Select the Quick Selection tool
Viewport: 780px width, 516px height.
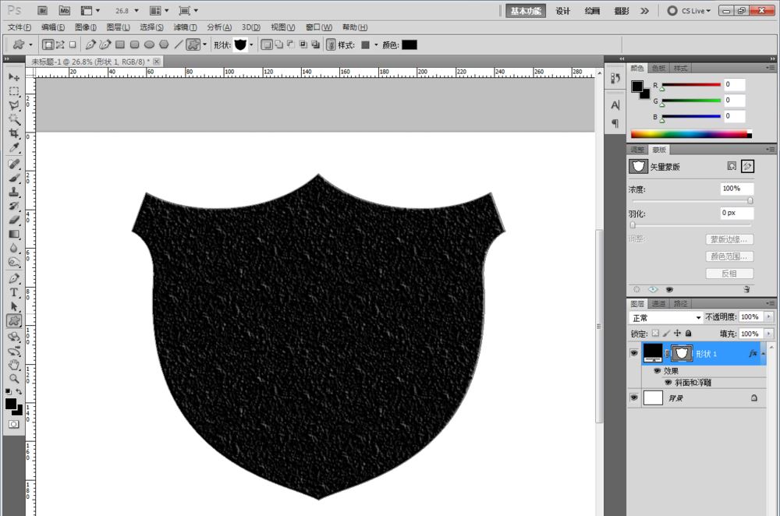pyautogui.click(x=14, y=119)
